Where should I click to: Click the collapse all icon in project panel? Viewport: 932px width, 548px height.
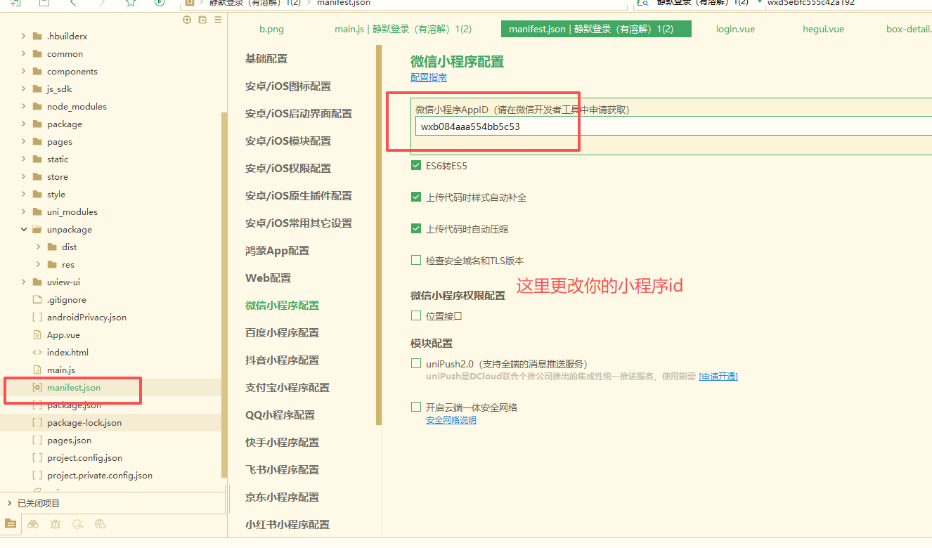[x=202, y=20]
